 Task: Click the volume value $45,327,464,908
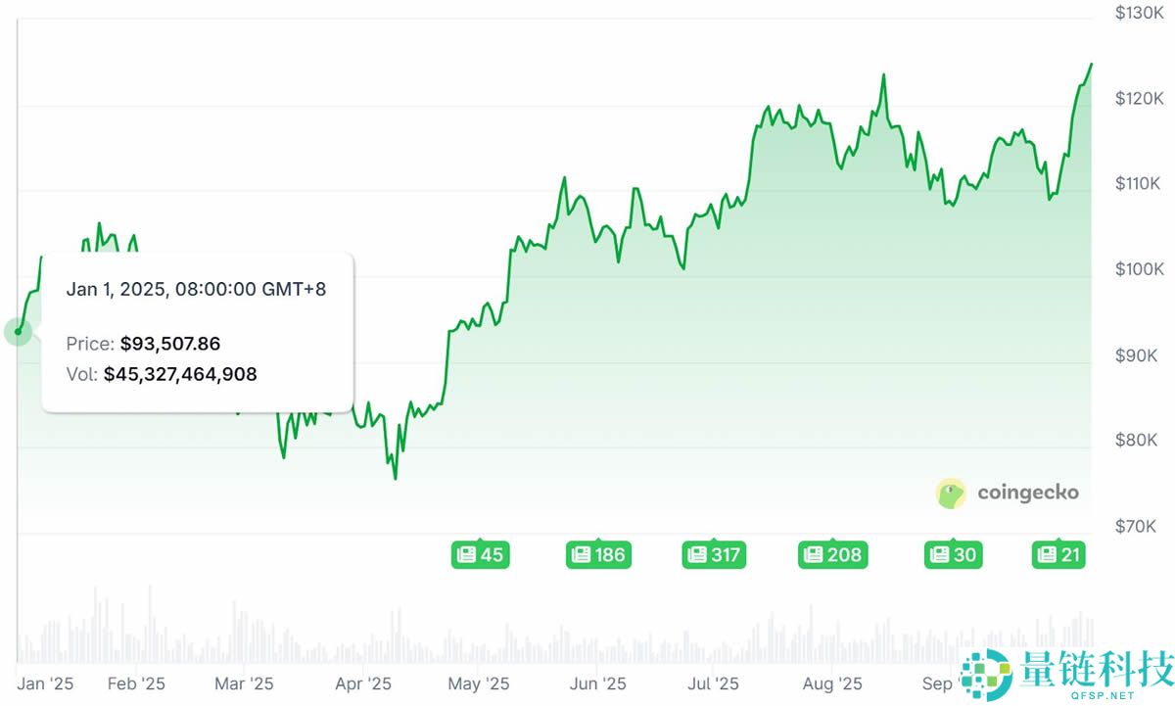point(180,374)
